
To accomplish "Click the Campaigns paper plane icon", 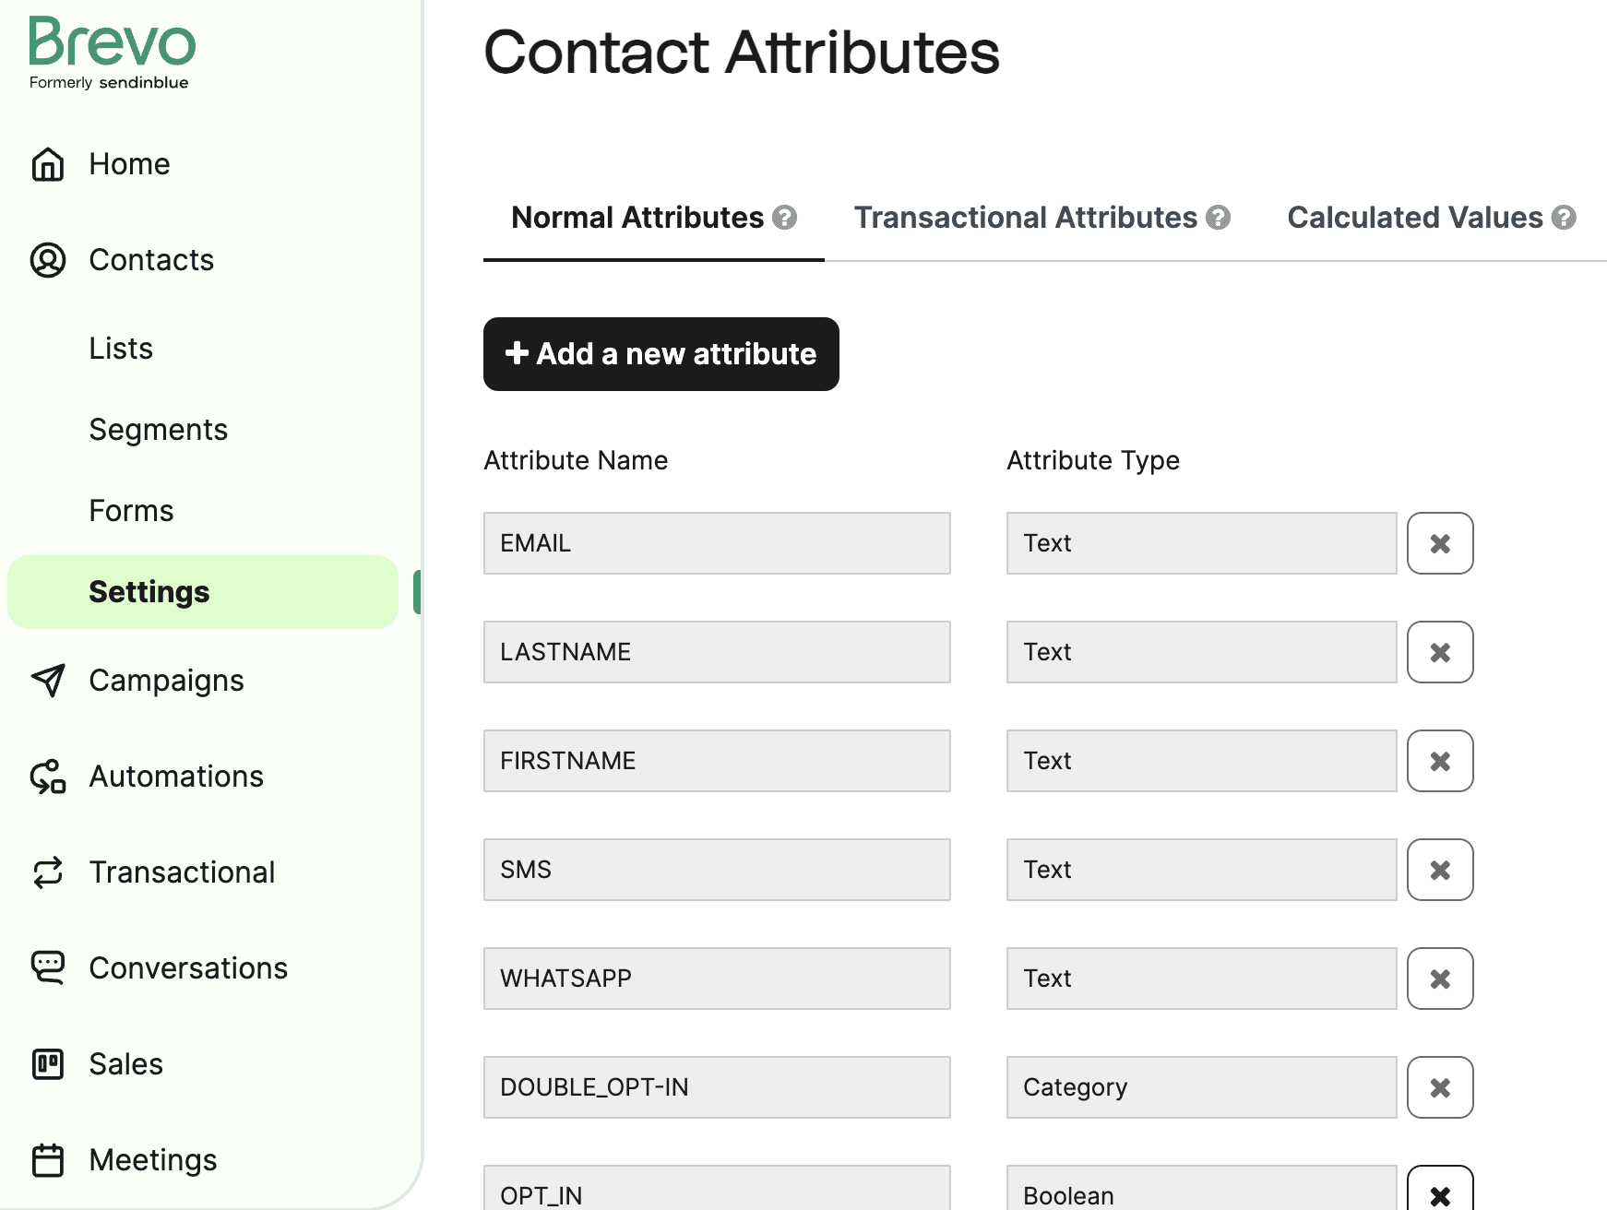I will 48,681.
